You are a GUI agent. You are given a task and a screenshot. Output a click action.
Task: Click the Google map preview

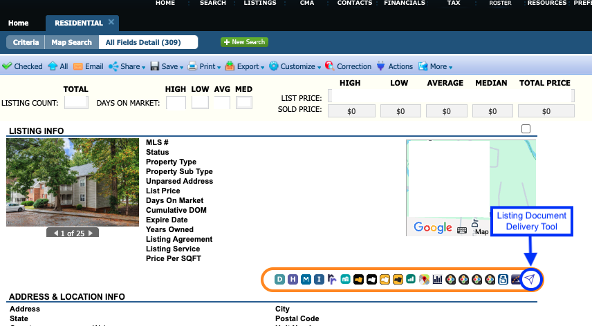point(471,188)
